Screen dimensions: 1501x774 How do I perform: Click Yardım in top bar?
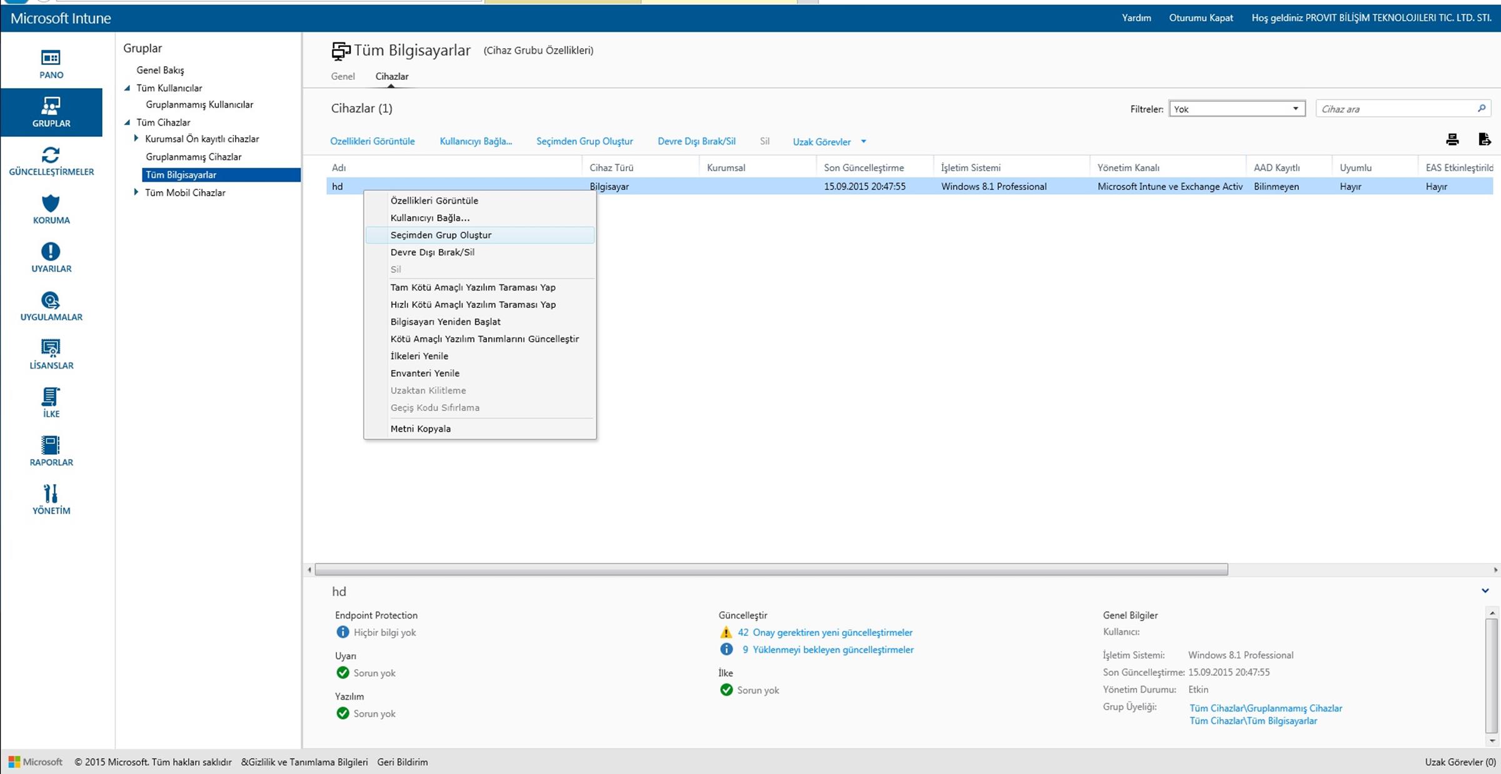[1137, 17]
